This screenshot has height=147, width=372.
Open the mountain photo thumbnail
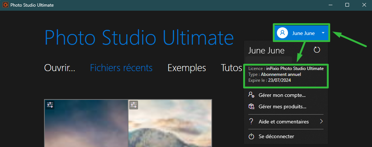coord(170,123)
